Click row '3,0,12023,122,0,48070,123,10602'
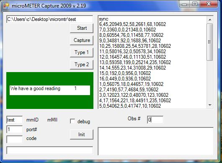222x163 pixels. click(x=134, y=95)
